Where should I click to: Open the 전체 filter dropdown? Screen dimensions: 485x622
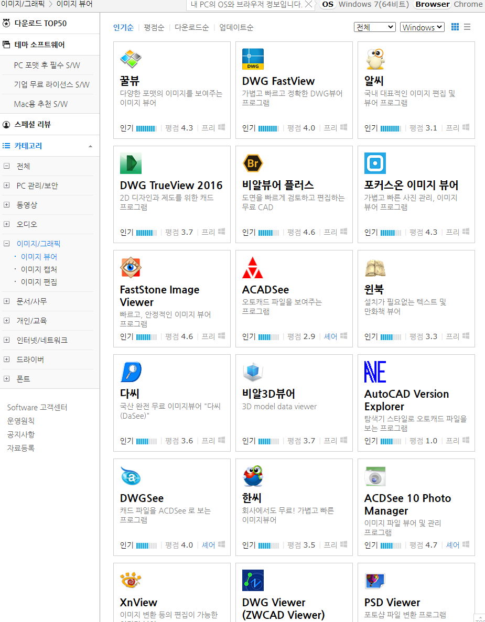click(375, 27)
